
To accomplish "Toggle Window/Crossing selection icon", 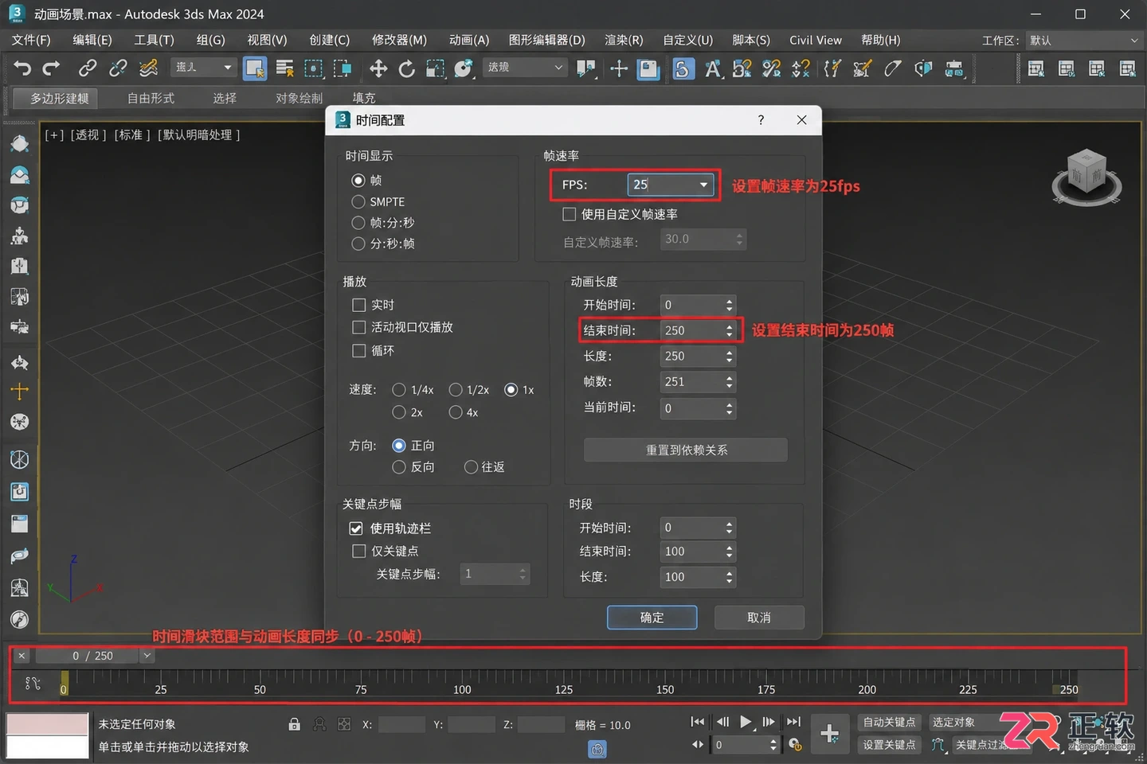I will pyautogui.click(x=343, y=69).
